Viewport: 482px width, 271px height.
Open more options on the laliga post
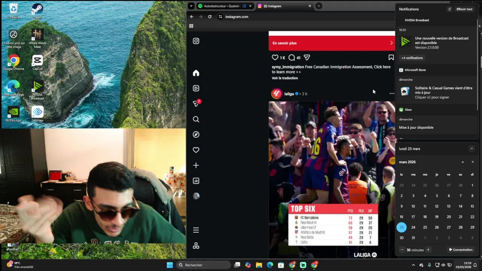[x=392, y=93]
